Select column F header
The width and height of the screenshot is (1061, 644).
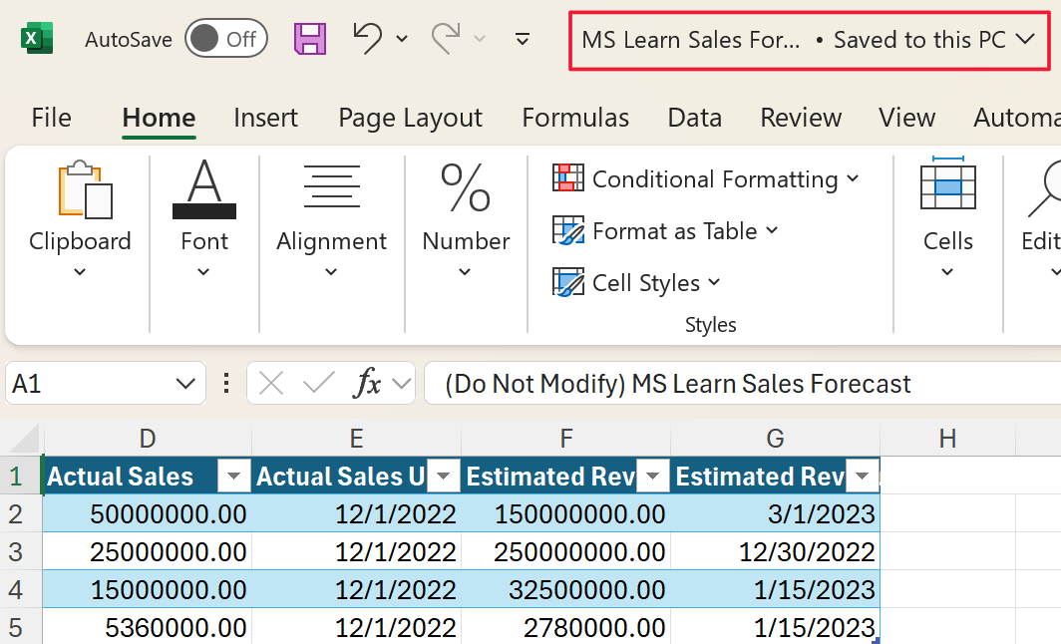click(566, 439)
